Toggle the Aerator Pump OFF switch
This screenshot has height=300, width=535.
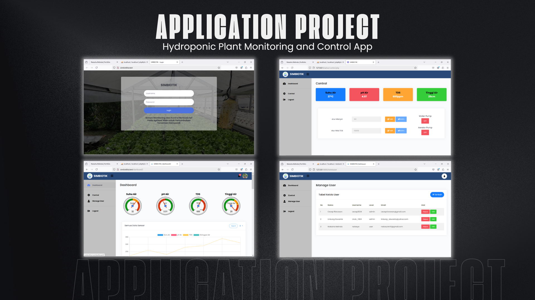click(425, 132)
